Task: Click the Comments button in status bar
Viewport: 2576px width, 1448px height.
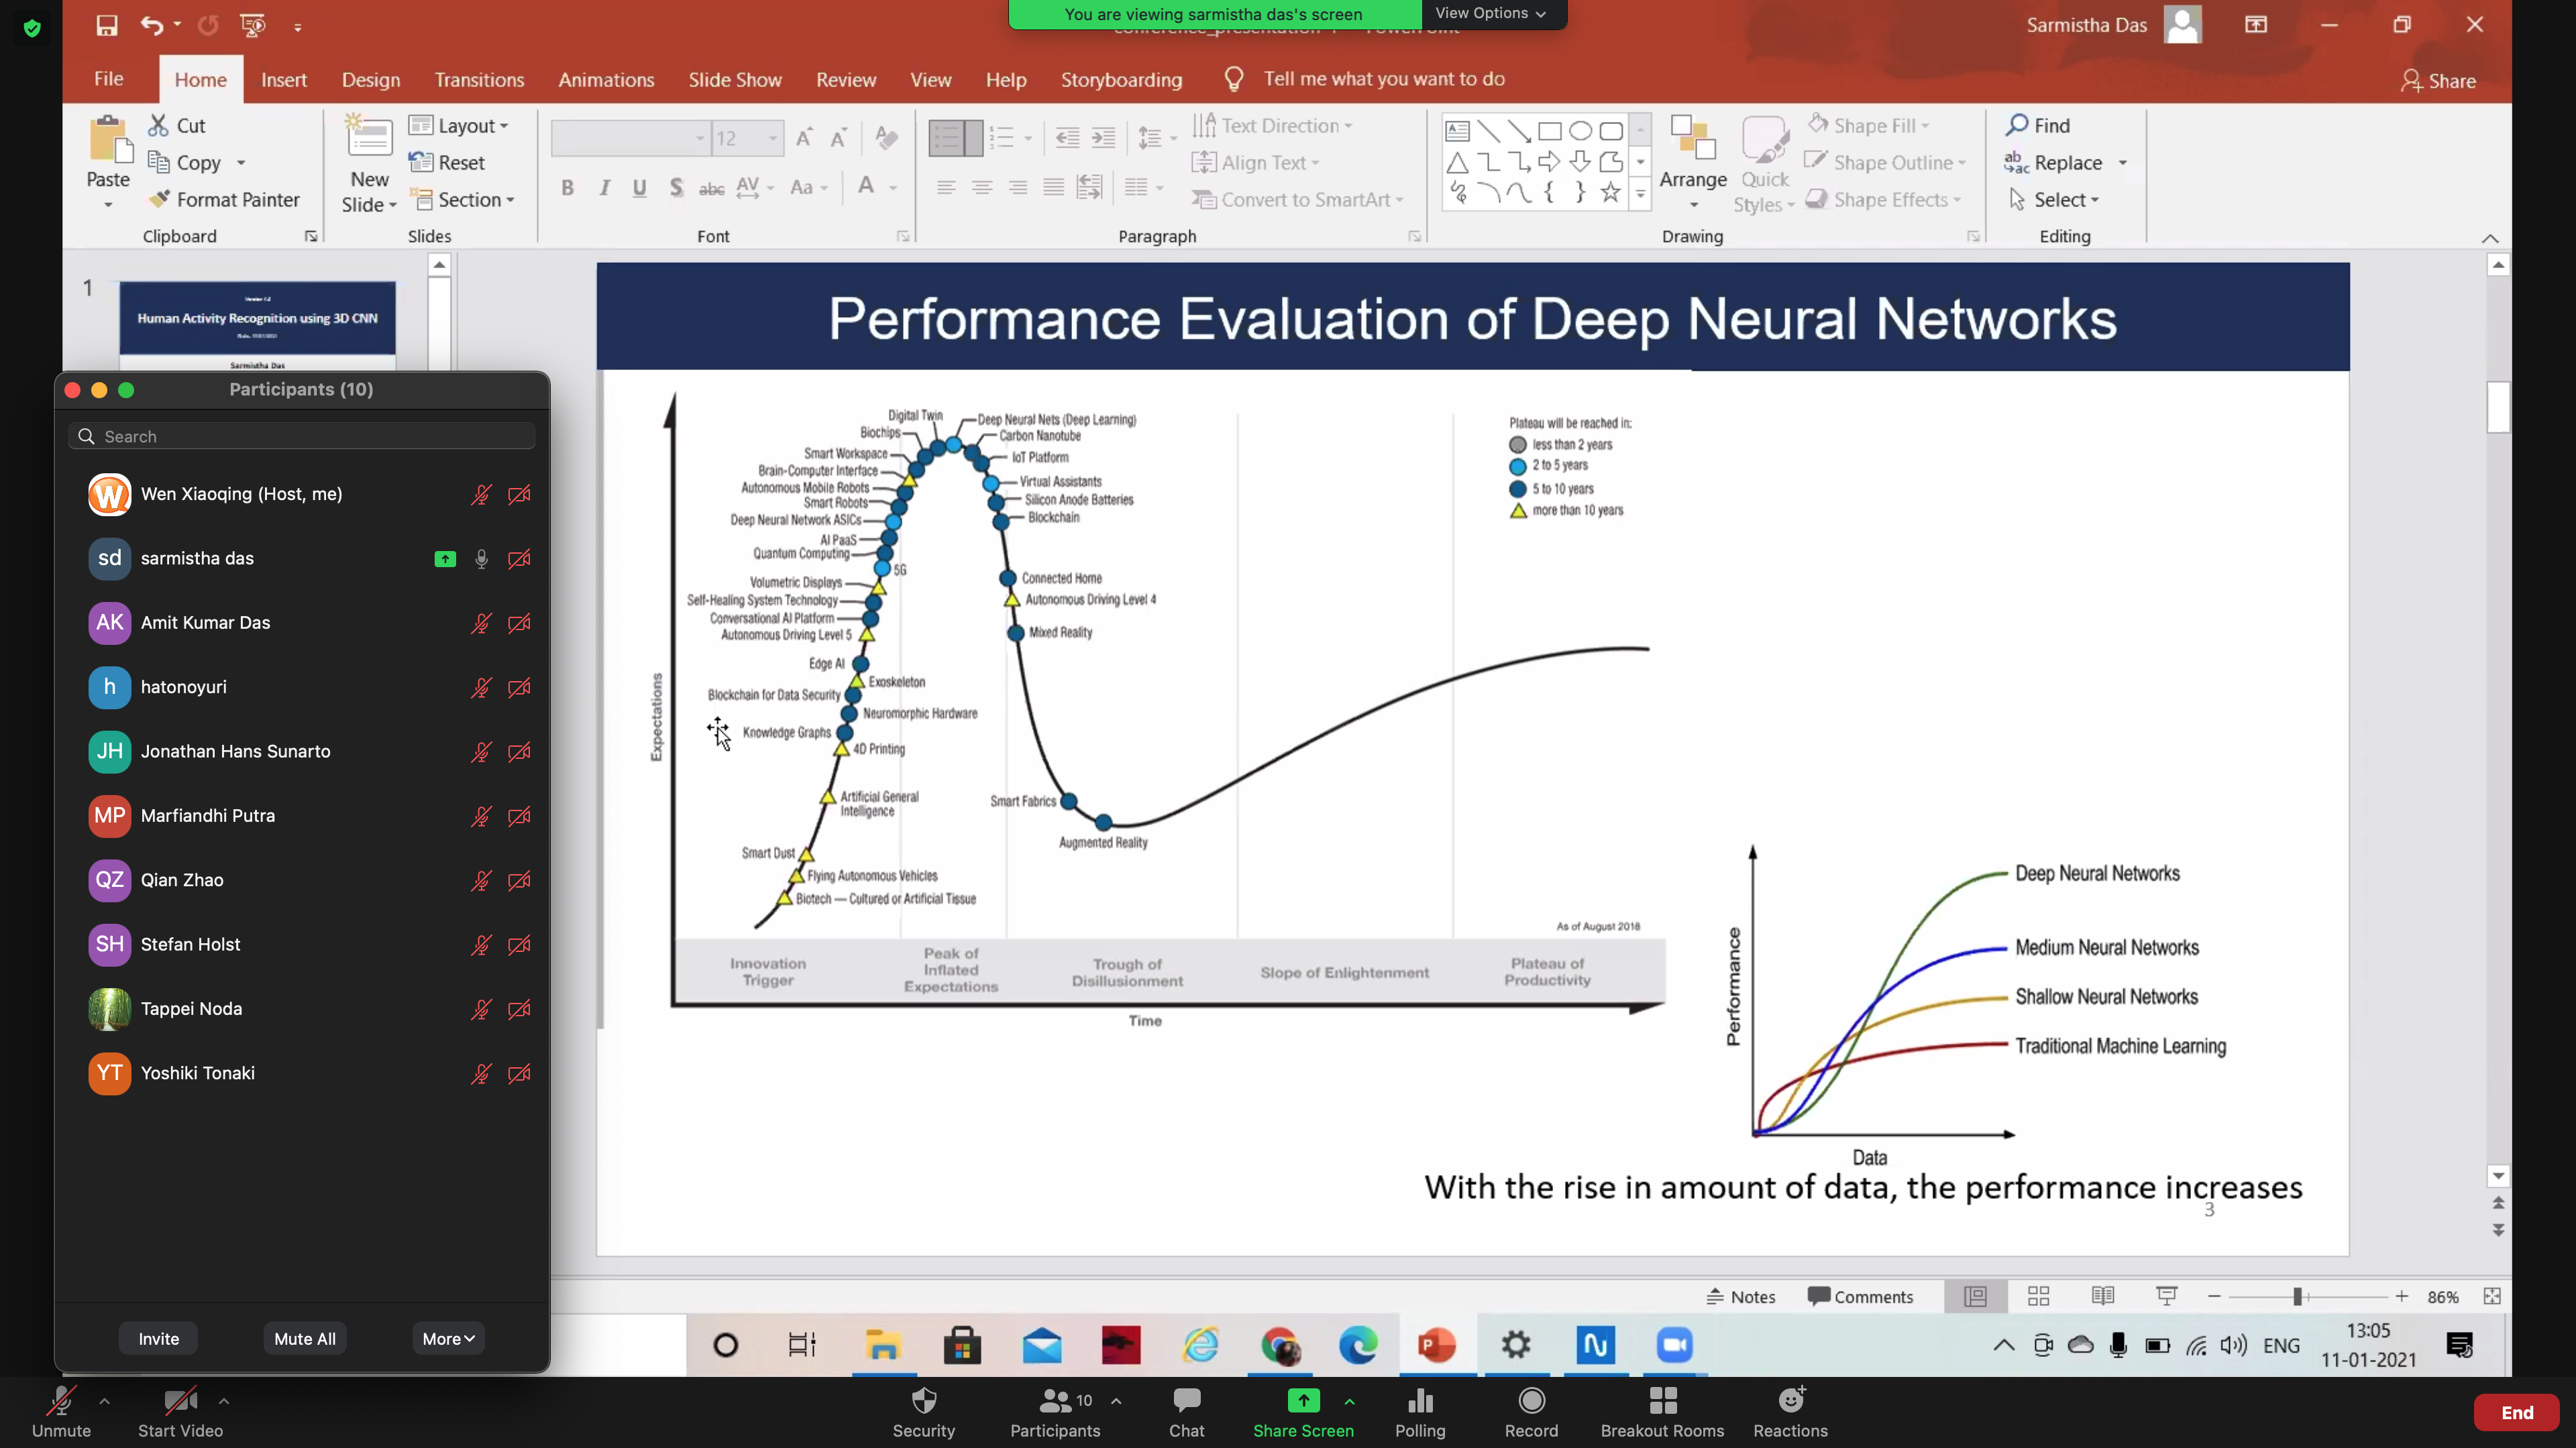Action: click(1860, 1296)
